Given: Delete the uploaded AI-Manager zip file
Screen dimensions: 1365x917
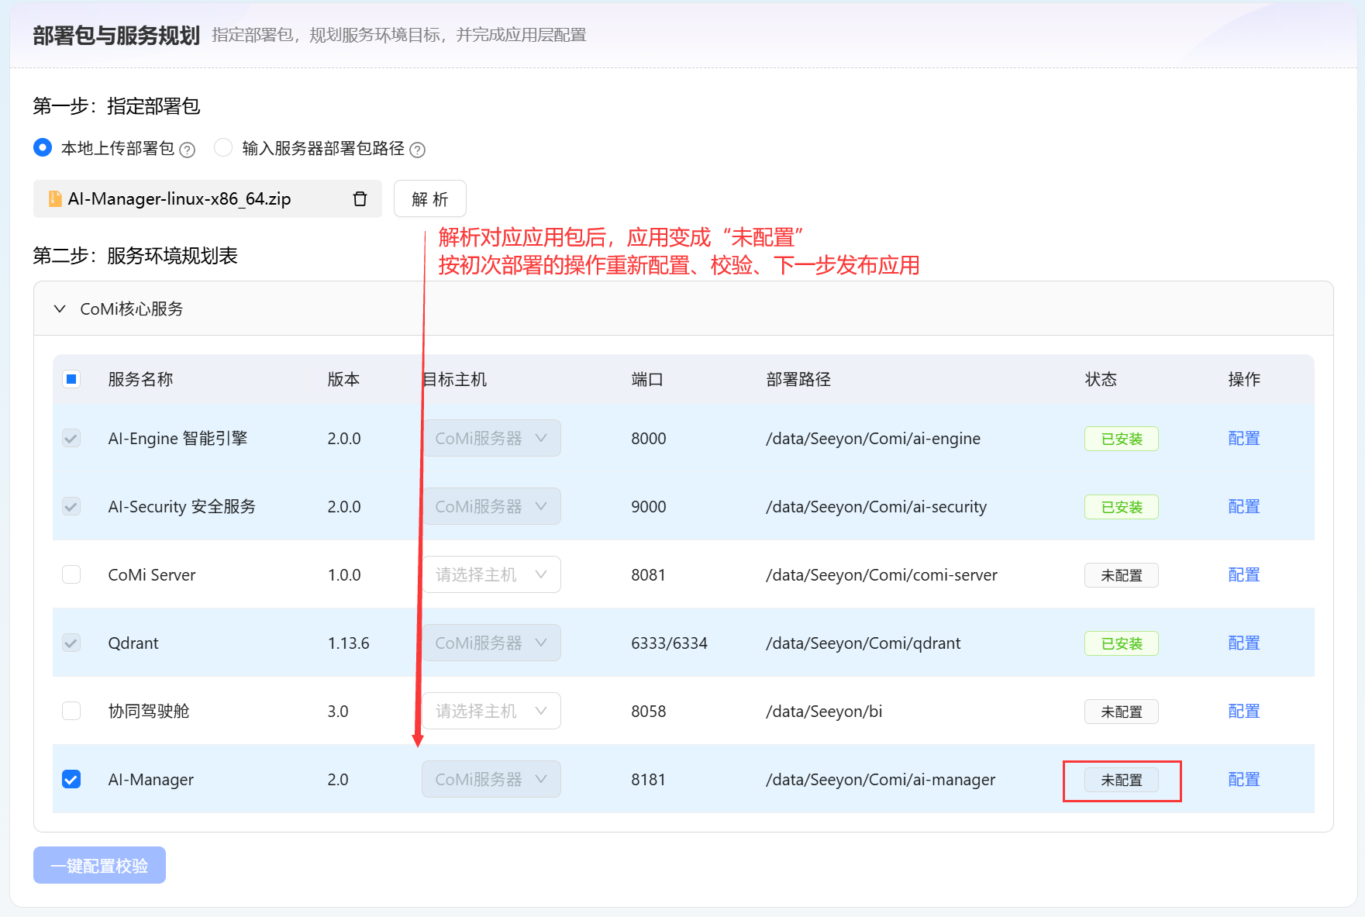Looking at the screenshot, I should point(360,199).
